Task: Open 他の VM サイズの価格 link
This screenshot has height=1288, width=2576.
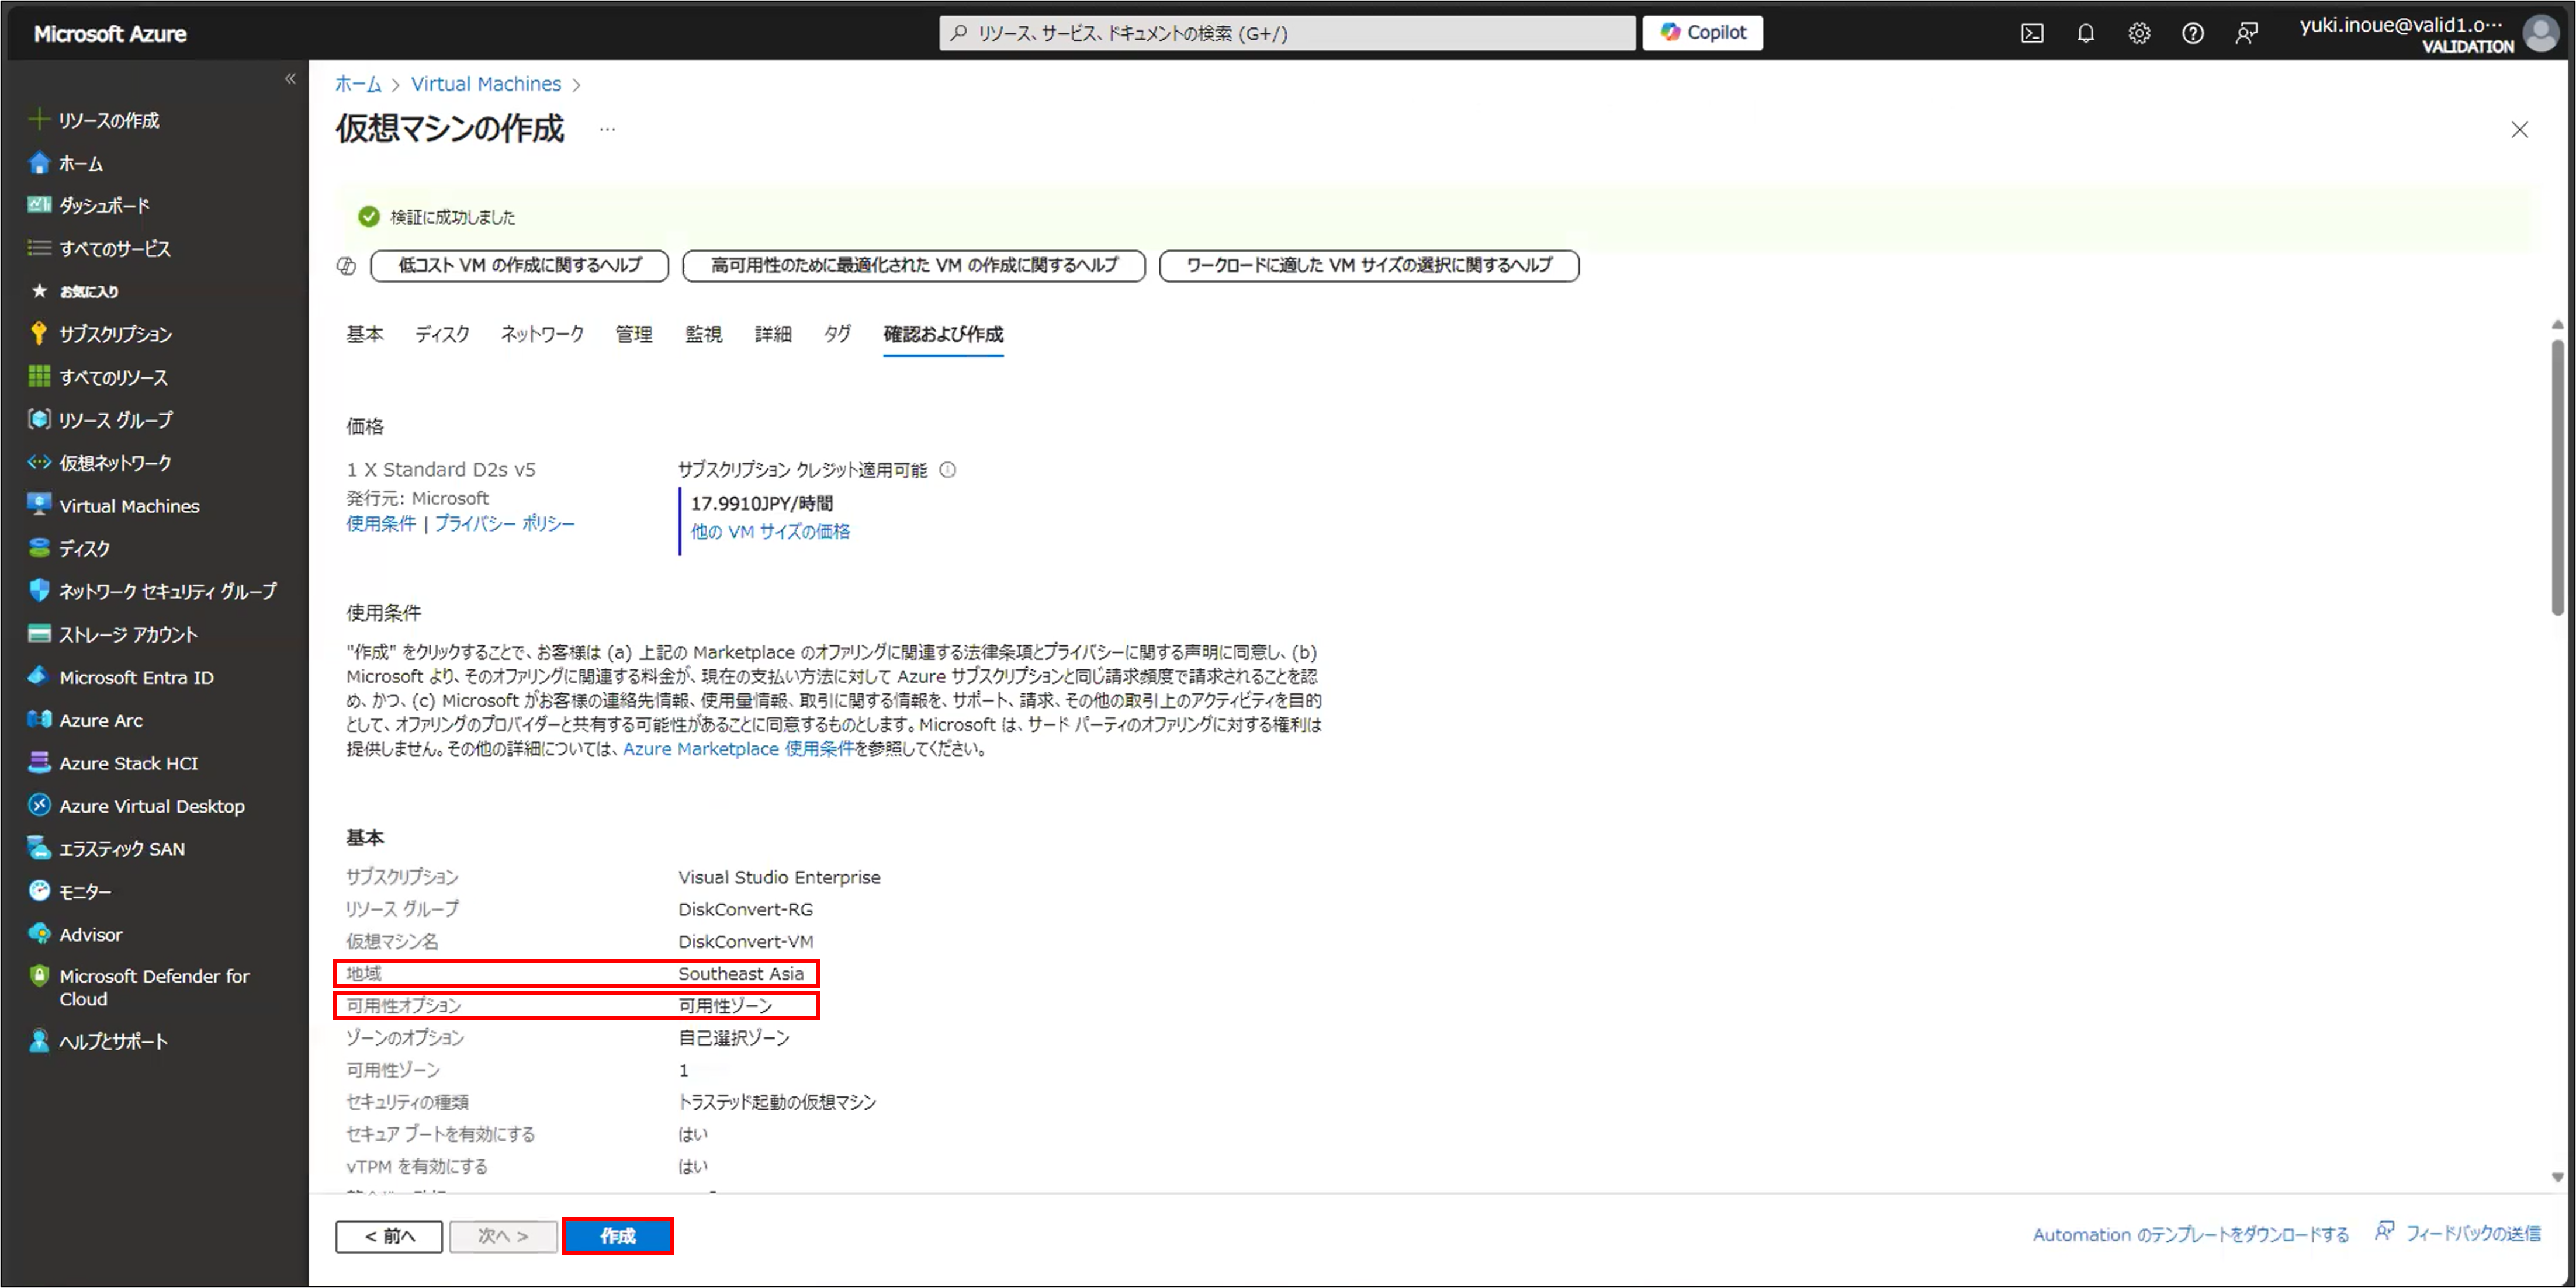Action: coord(770,532)
